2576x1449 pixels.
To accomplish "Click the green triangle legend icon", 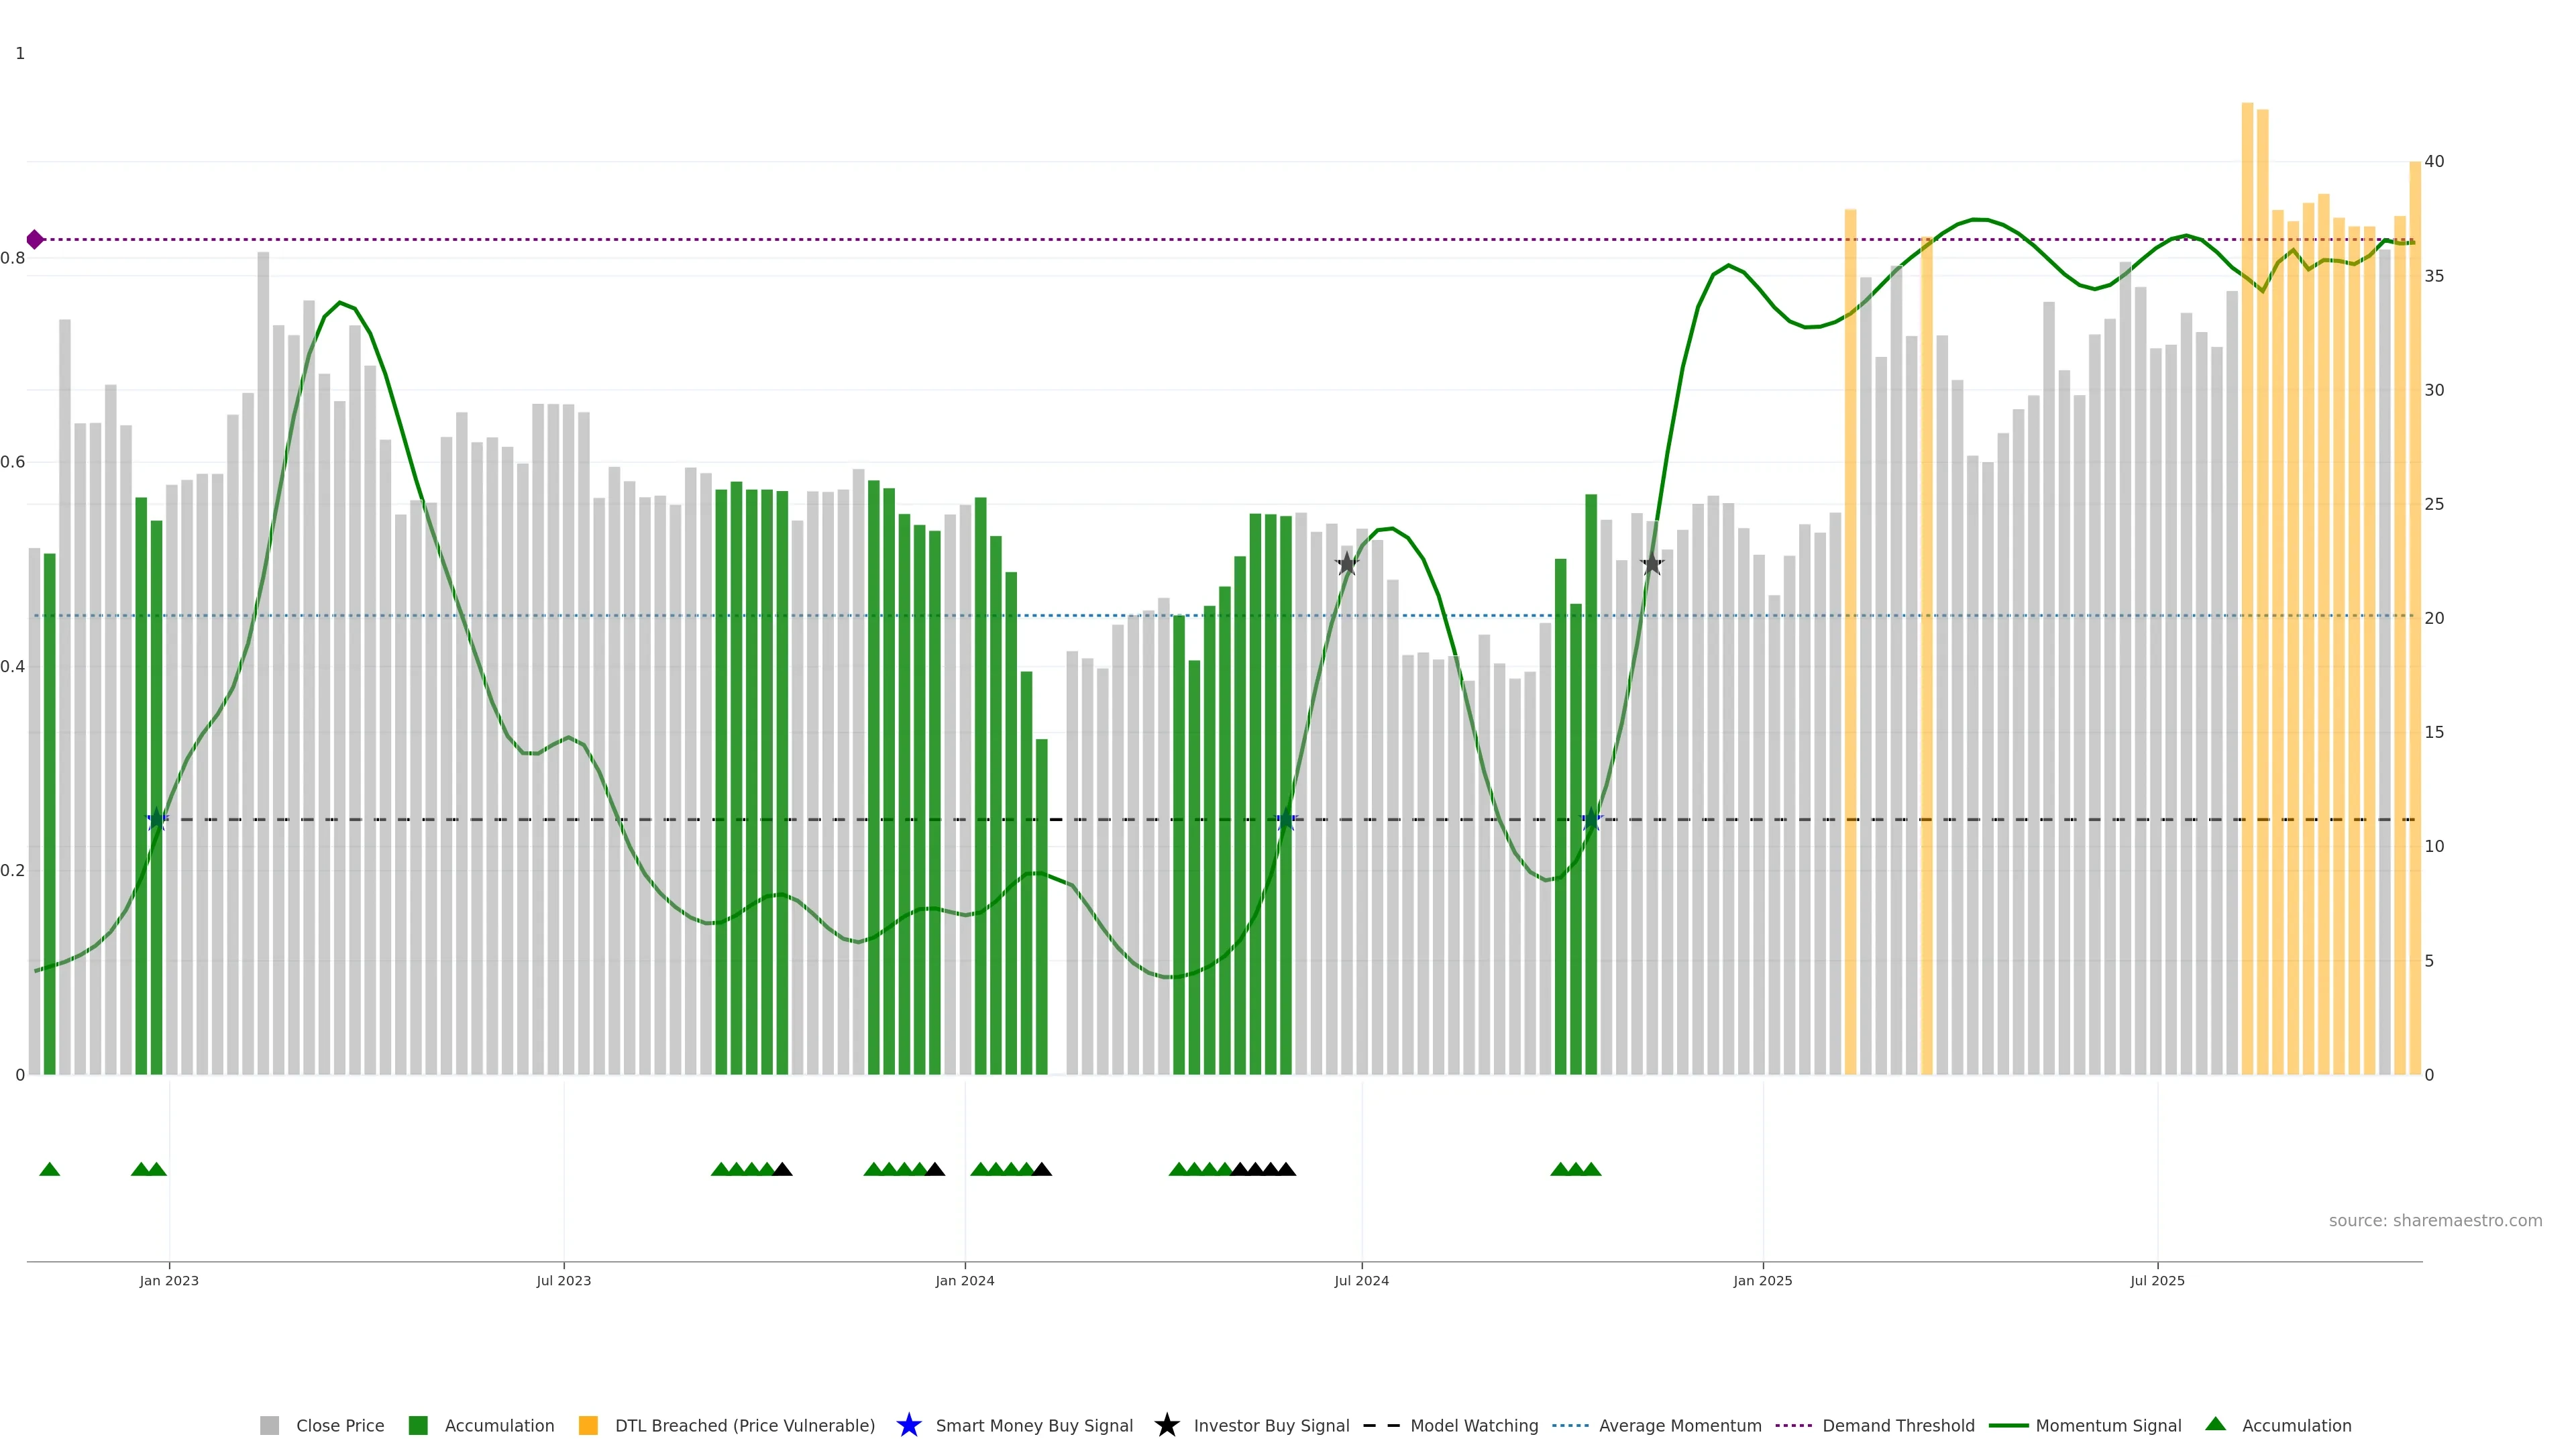I will [x=2215, y=1424].
